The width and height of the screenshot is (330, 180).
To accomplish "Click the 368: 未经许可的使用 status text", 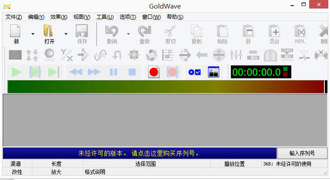I will tap(287, 164).
